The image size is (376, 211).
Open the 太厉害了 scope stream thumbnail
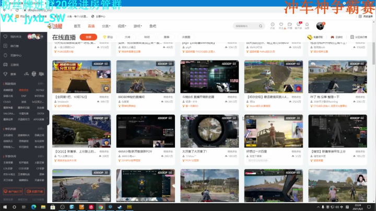[209, 131]
